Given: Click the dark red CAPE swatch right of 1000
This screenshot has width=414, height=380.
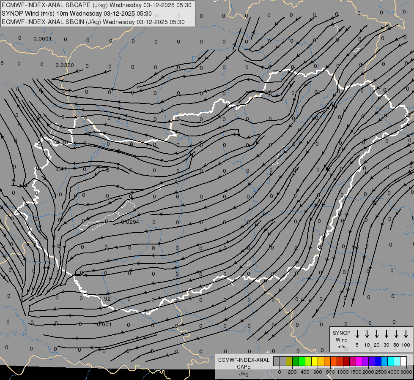Looking at the screenshot, I should pos(346,361).
